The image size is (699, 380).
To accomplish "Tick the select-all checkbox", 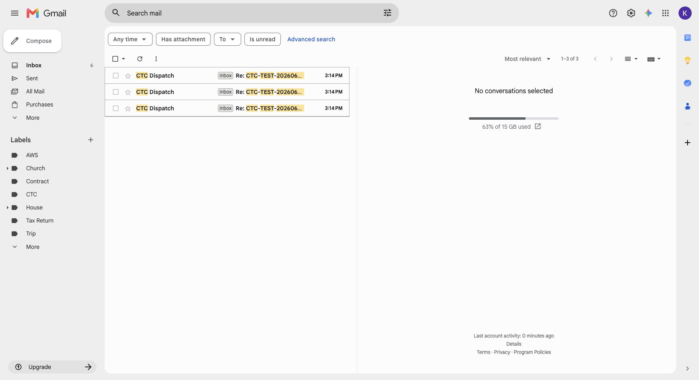I will tap(115, 59).
